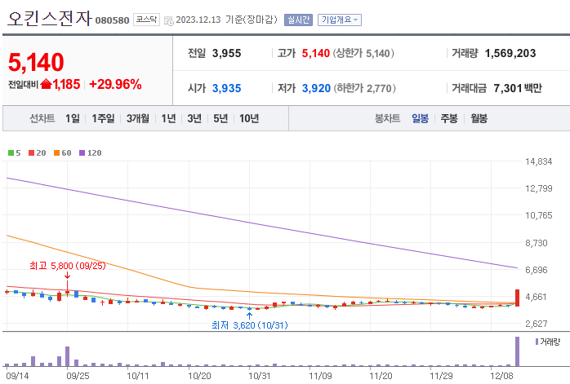Click the 최고 5,800 (09/25) chart label
This screenshot has height=384, width=570.
click(68, 266)
